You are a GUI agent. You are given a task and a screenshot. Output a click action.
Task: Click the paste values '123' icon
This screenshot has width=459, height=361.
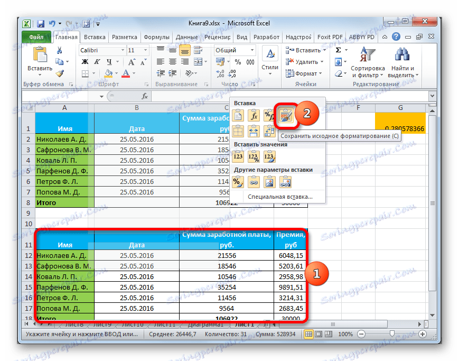[238, 155]
